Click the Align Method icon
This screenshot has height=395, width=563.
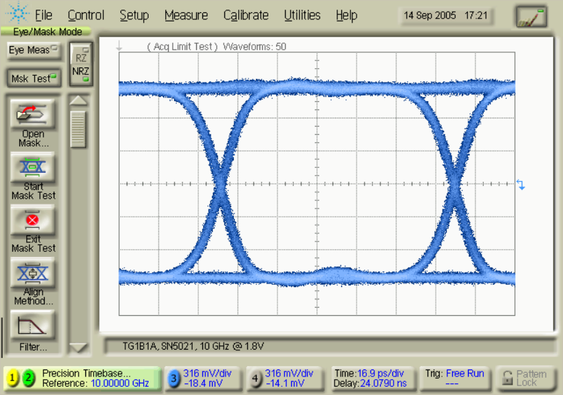pyautogui.click(x=32, y=273)
